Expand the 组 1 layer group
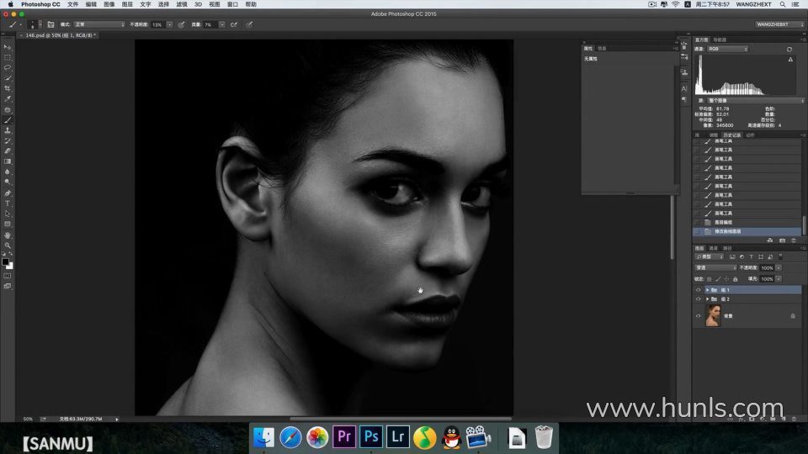 click(707, 289)
